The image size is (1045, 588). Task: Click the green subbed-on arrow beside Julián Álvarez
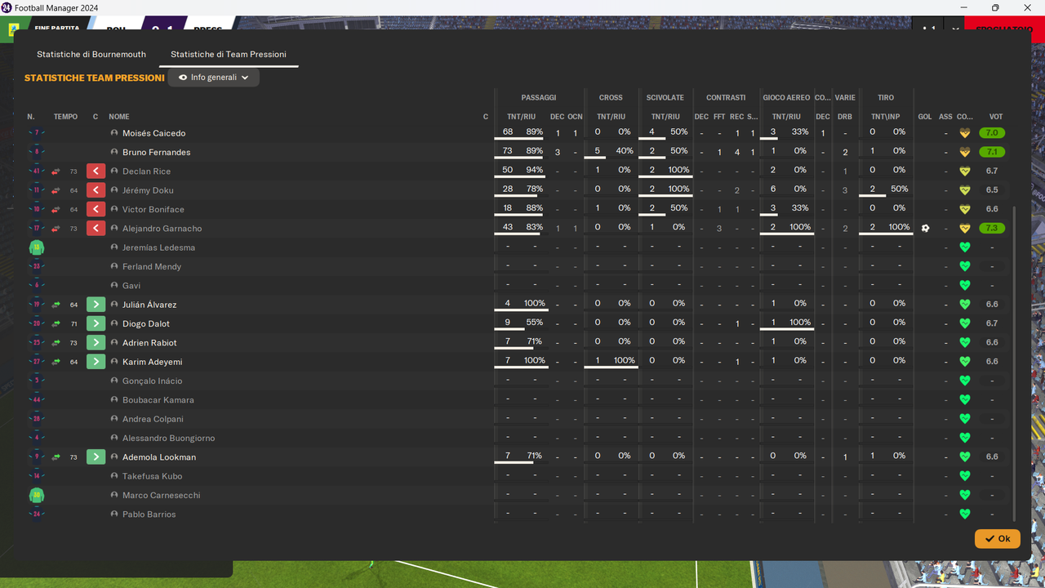pos(96,304)
